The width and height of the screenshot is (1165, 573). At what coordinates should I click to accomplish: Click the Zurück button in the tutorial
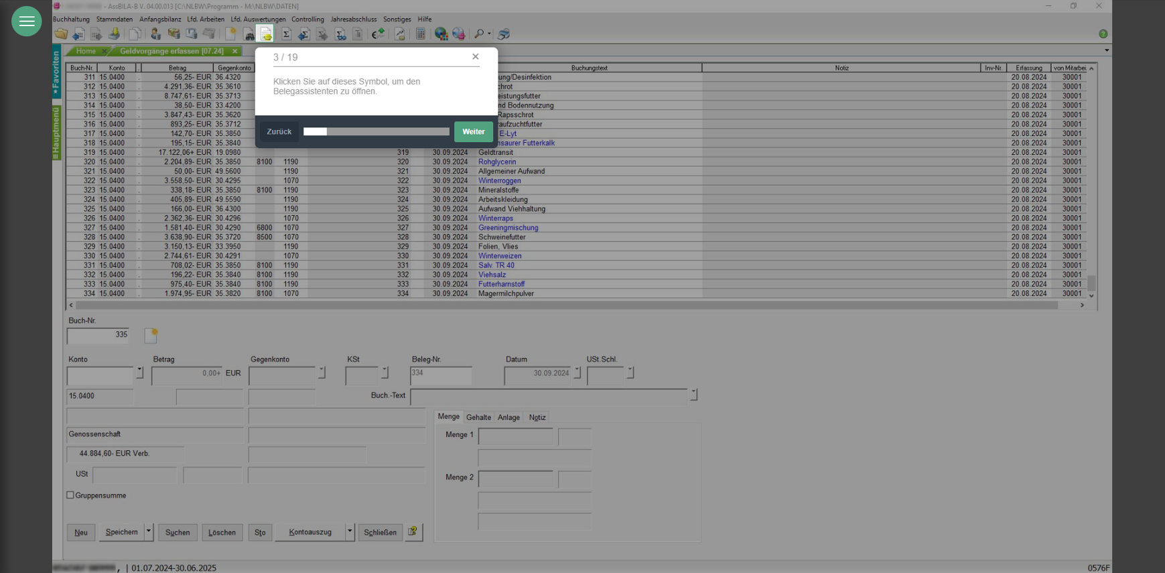pos(279,132)
